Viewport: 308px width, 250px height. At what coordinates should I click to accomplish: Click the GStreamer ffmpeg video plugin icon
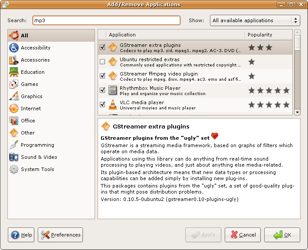coord(113,76)
